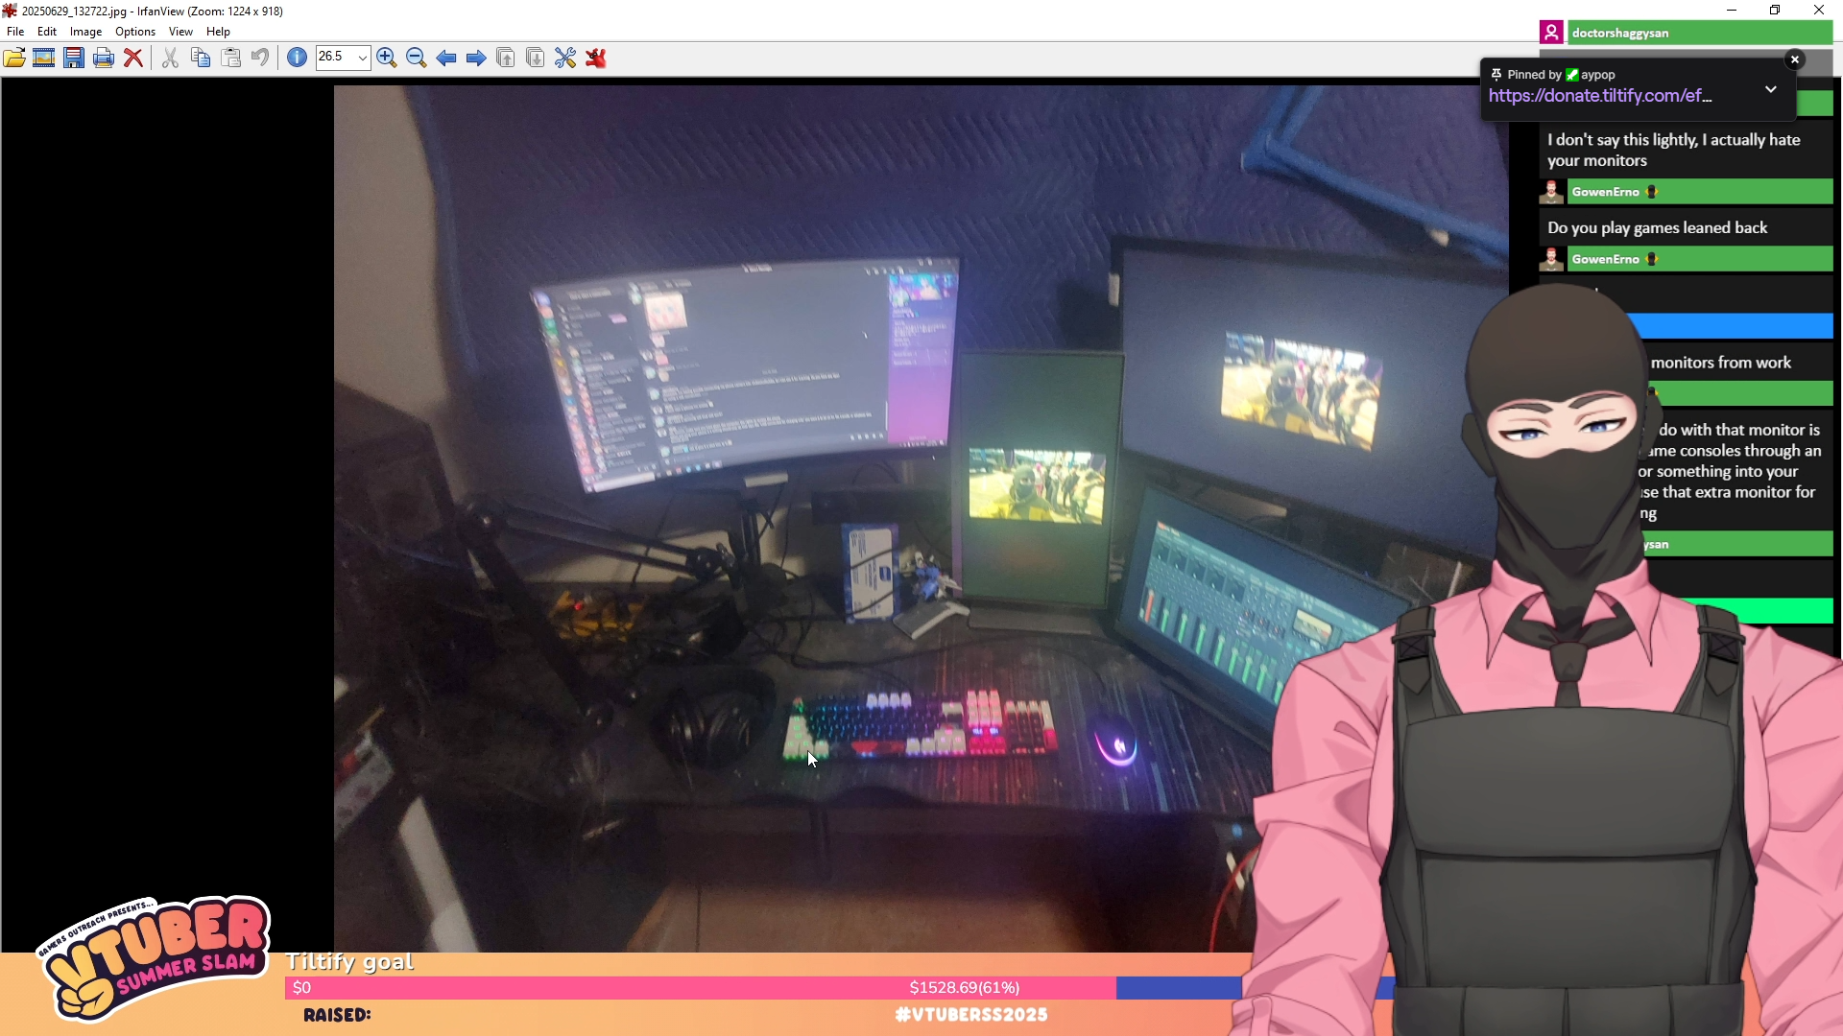Click the previous page icon
This screenshot has height=1036, width=1843.
coord(506,58)
